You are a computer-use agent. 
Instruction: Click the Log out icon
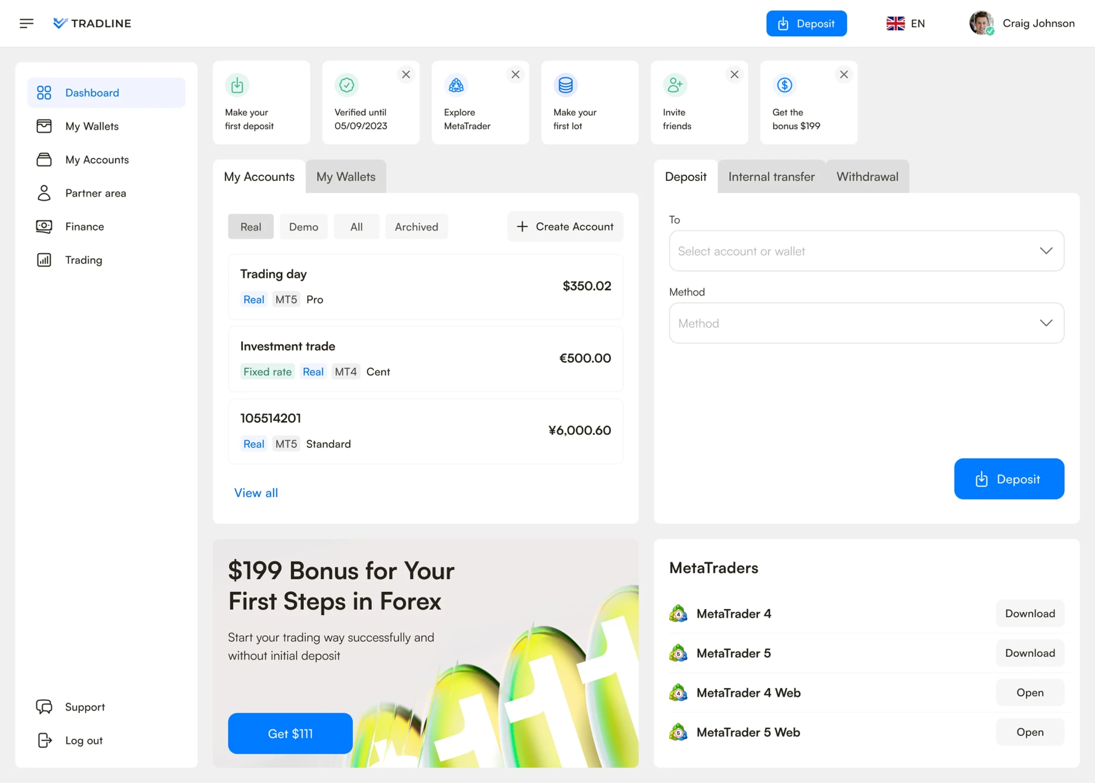click(x=44, y=740)
